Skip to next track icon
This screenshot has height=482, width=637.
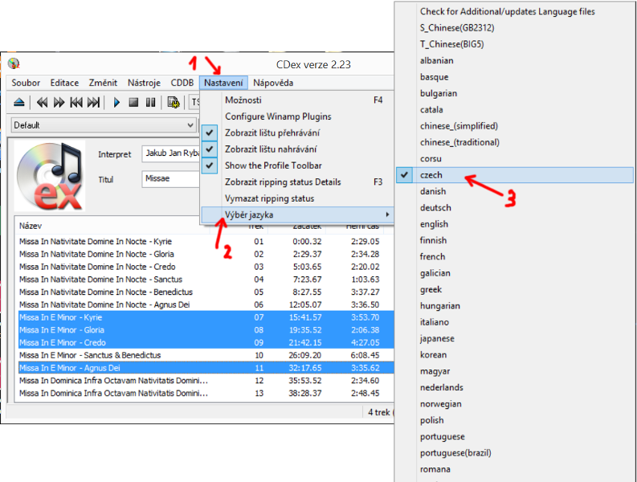pos(94,102)
